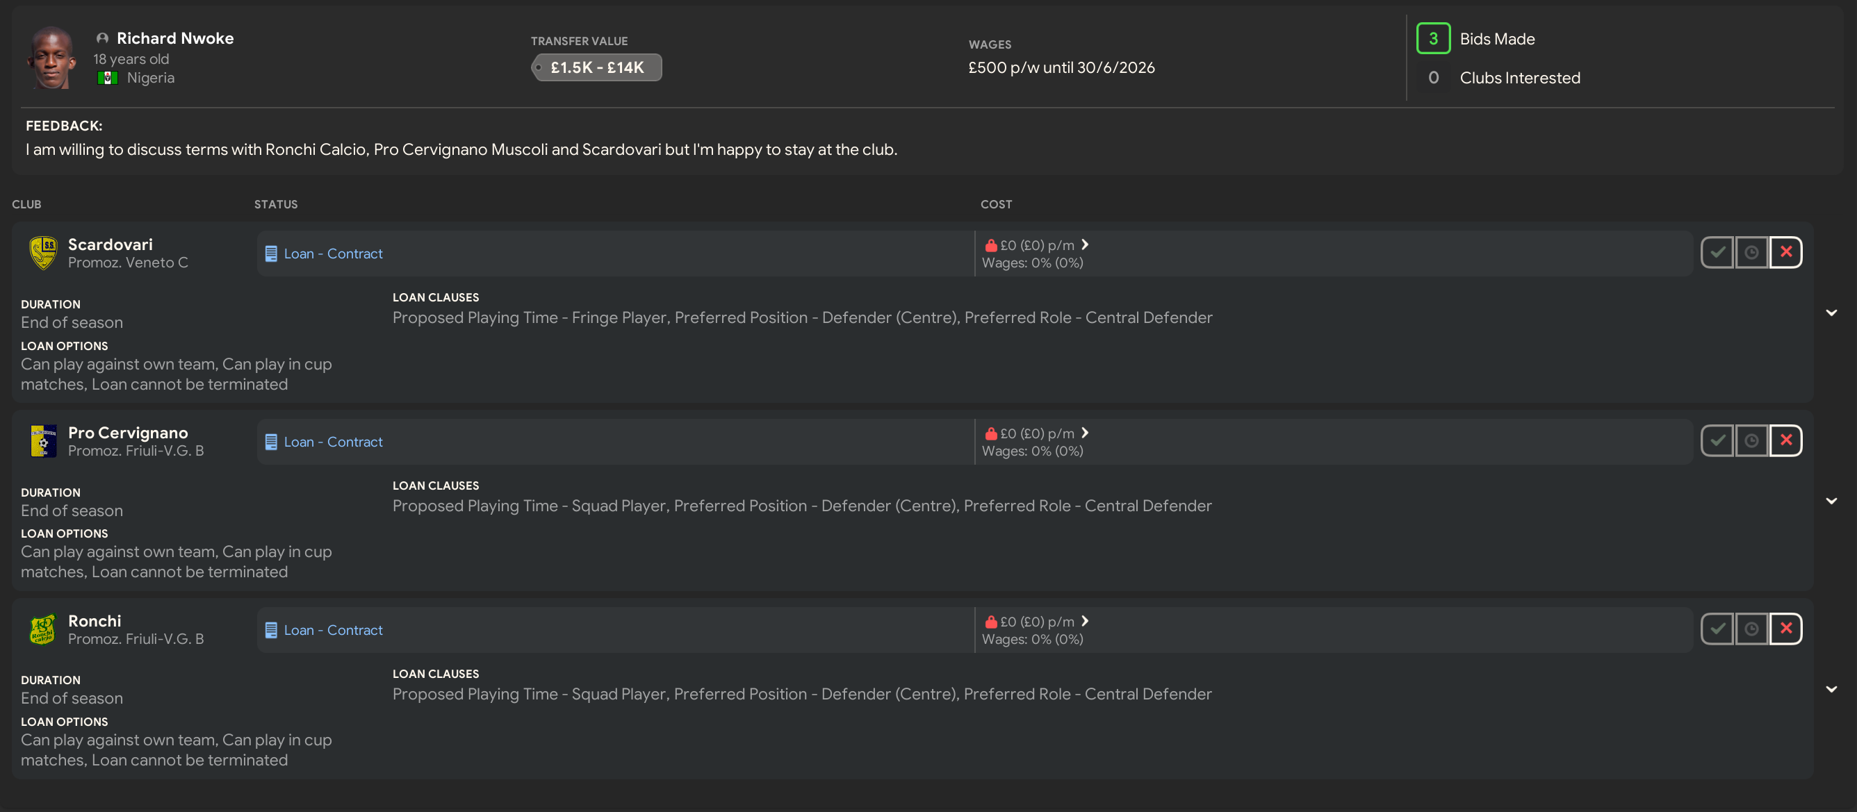Reject the Pro Cervignano bid
The height and width of the screenshot is (812, 1857).
pyautogui.click(x=1785, y=440)
